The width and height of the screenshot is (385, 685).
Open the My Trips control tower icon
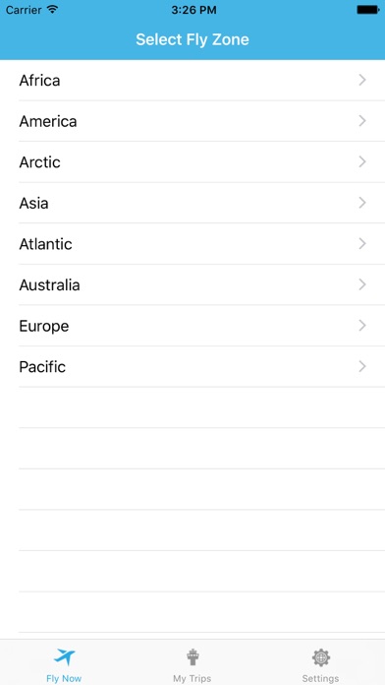coord(192,657)
